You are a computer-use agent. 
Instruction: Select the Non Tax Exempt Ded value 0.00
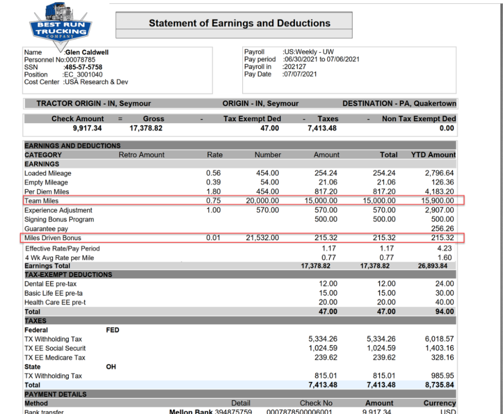[447, 128]
